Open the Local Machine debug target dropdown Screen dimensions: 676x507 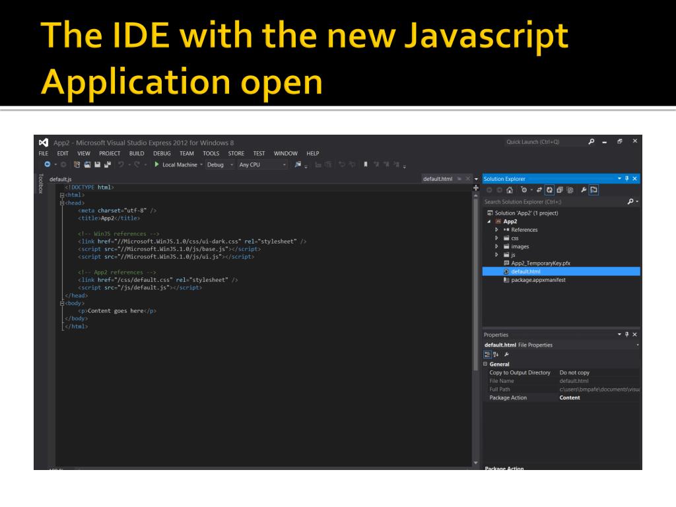click(201, 164)
